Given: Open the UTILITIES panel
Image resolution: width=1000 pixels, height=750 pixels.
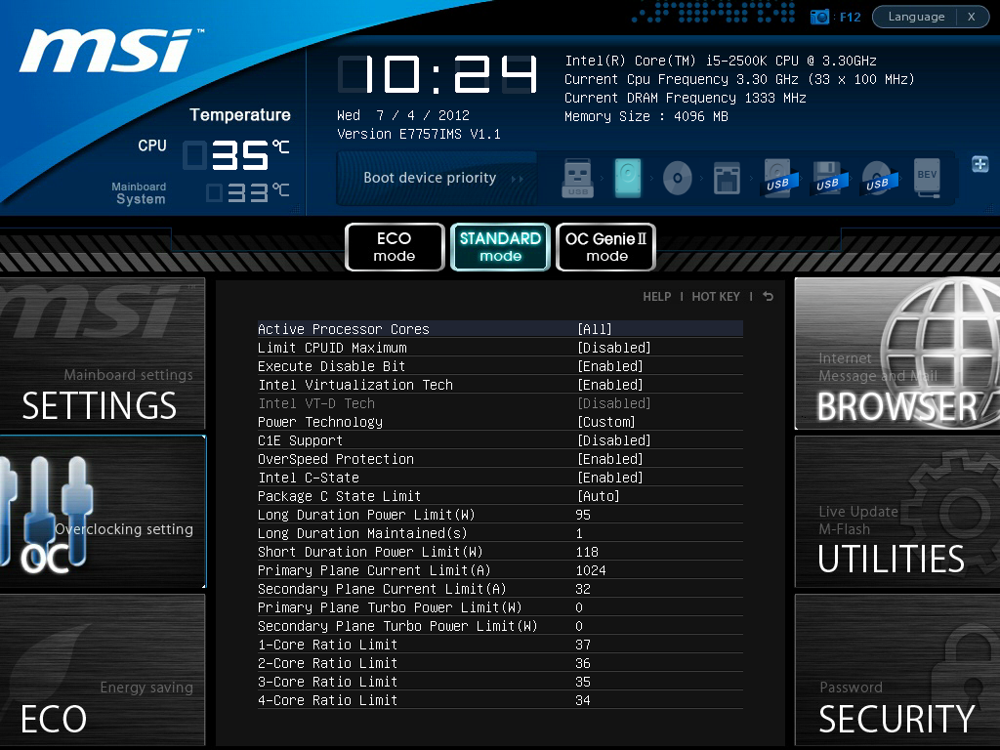Looking at the screenshot, I should (x=897, y=512).
